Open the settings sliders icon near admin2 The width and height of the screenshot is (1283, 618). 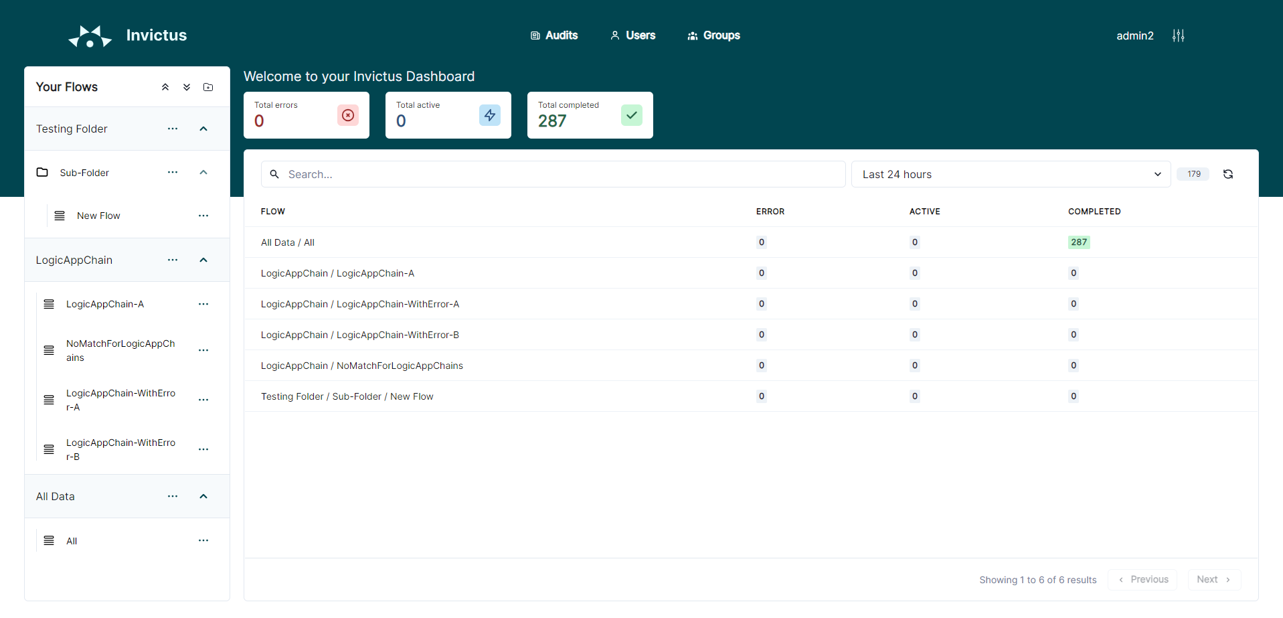click(x=1178, y=35)
